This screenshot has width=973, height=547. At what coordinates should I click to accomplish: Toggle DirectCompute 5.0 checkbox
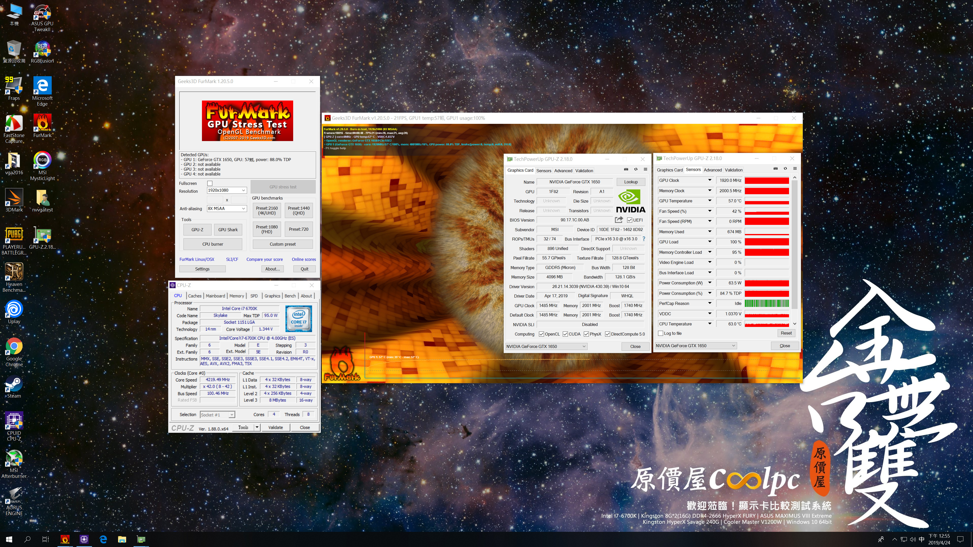[607, 334]
